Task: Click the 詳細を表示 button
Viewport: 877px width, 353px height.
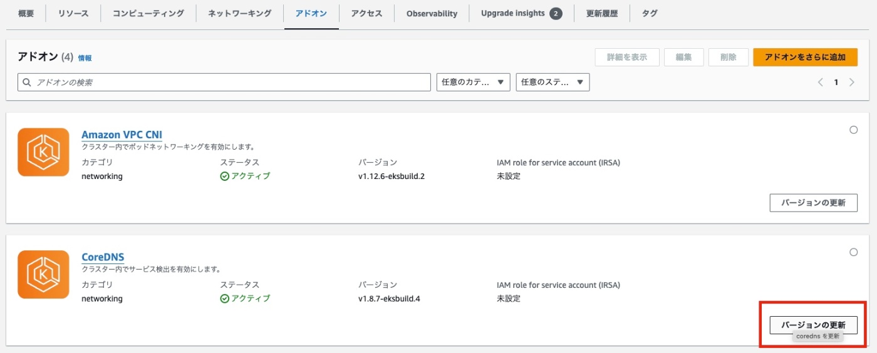Action: [x=627, y=57]
